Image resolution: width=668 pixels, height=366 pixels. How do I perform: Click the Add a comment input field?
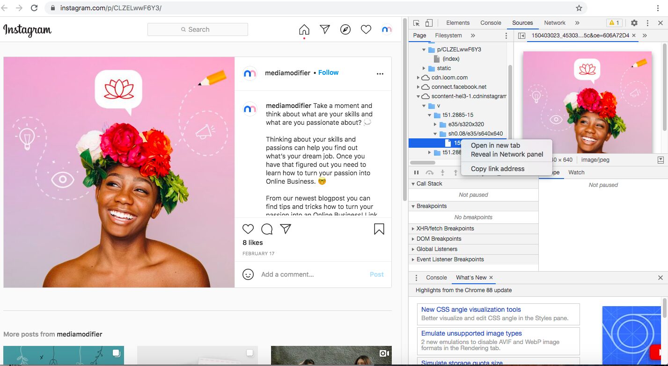[286, 274]
